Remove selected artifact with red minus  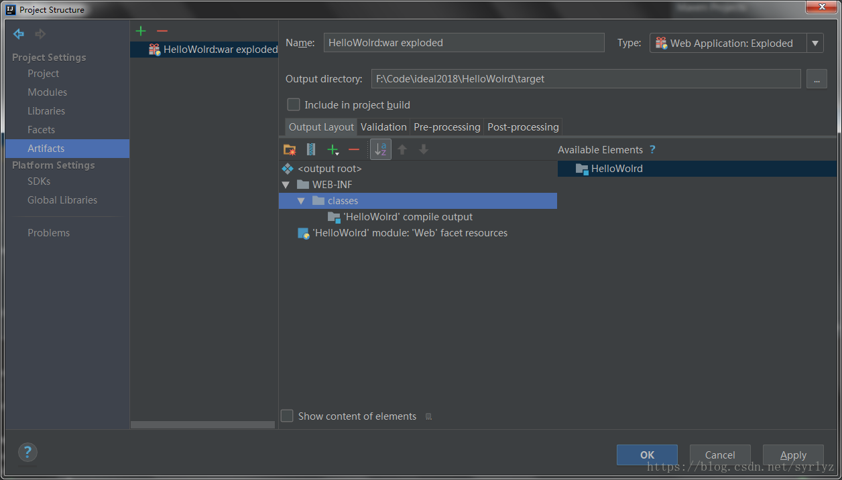click(x=162, y=31)
